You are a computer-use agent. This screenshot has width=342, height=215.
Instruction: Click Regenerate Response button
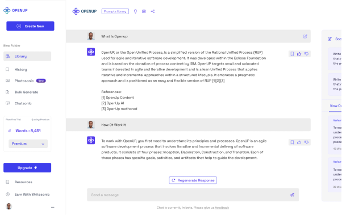point(193,180)
